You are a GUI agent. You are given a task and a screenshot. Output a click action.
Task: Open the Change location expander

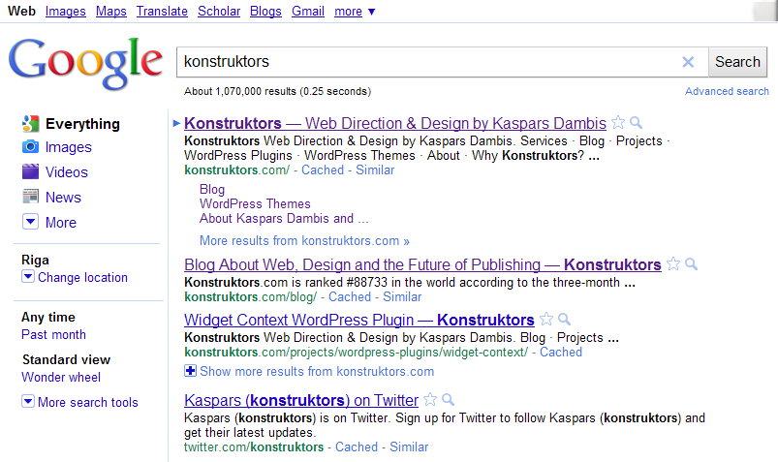pos(28,278)
